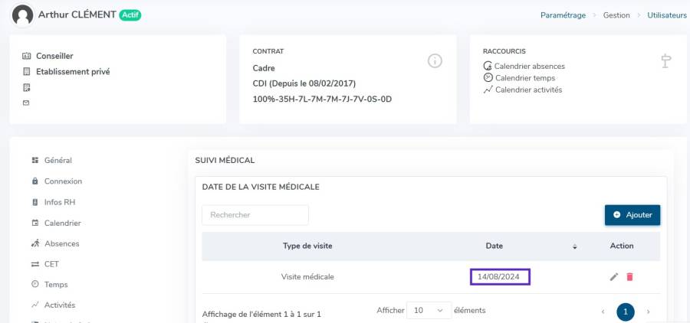The image size is (690, 323).
Task: Click the Paramétrage breadcrumb link
Action: click(x=563, y=15)
